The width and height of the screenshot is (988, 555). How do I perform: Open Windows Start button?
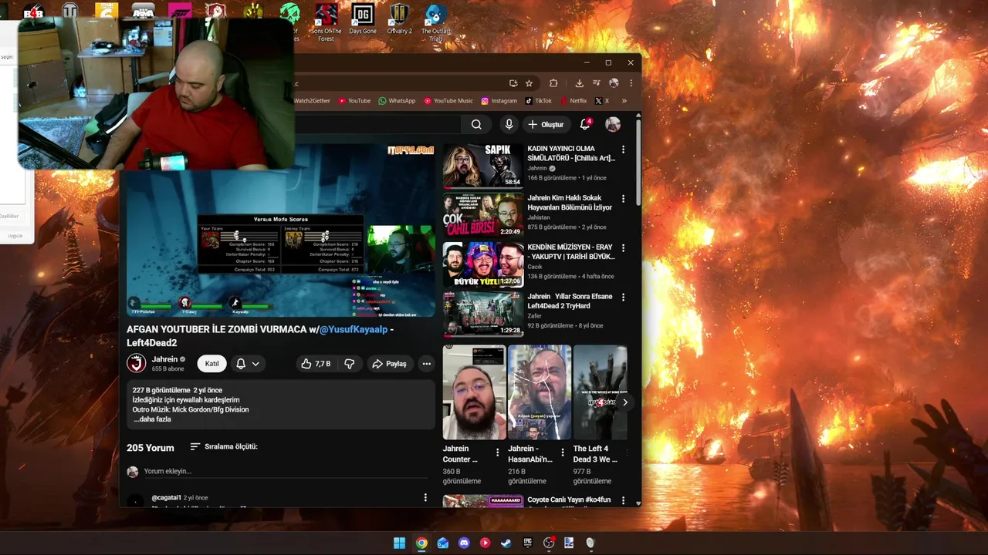(x=399, y=543)
